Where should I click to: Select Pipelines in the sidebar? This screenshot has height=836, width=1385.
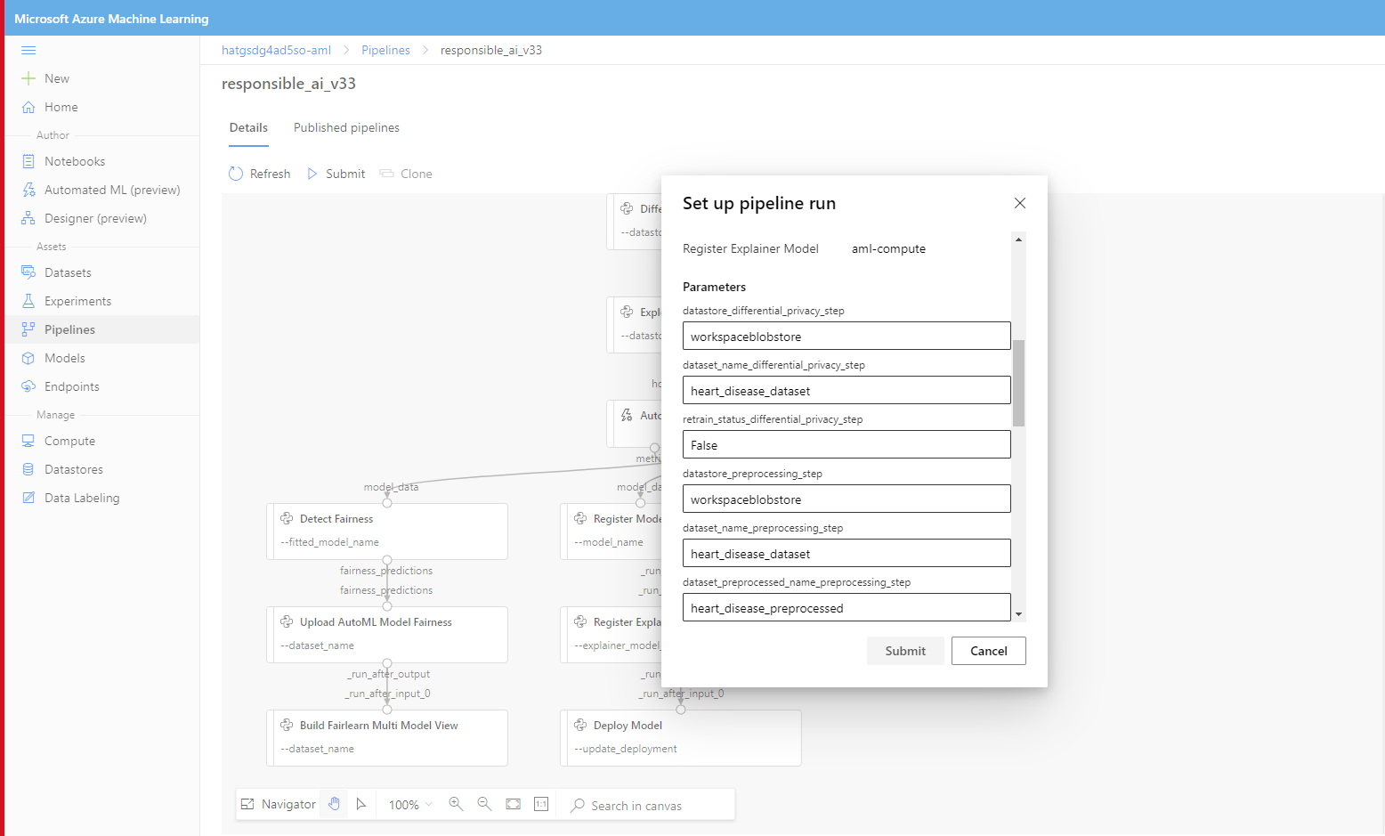point(101,329)
